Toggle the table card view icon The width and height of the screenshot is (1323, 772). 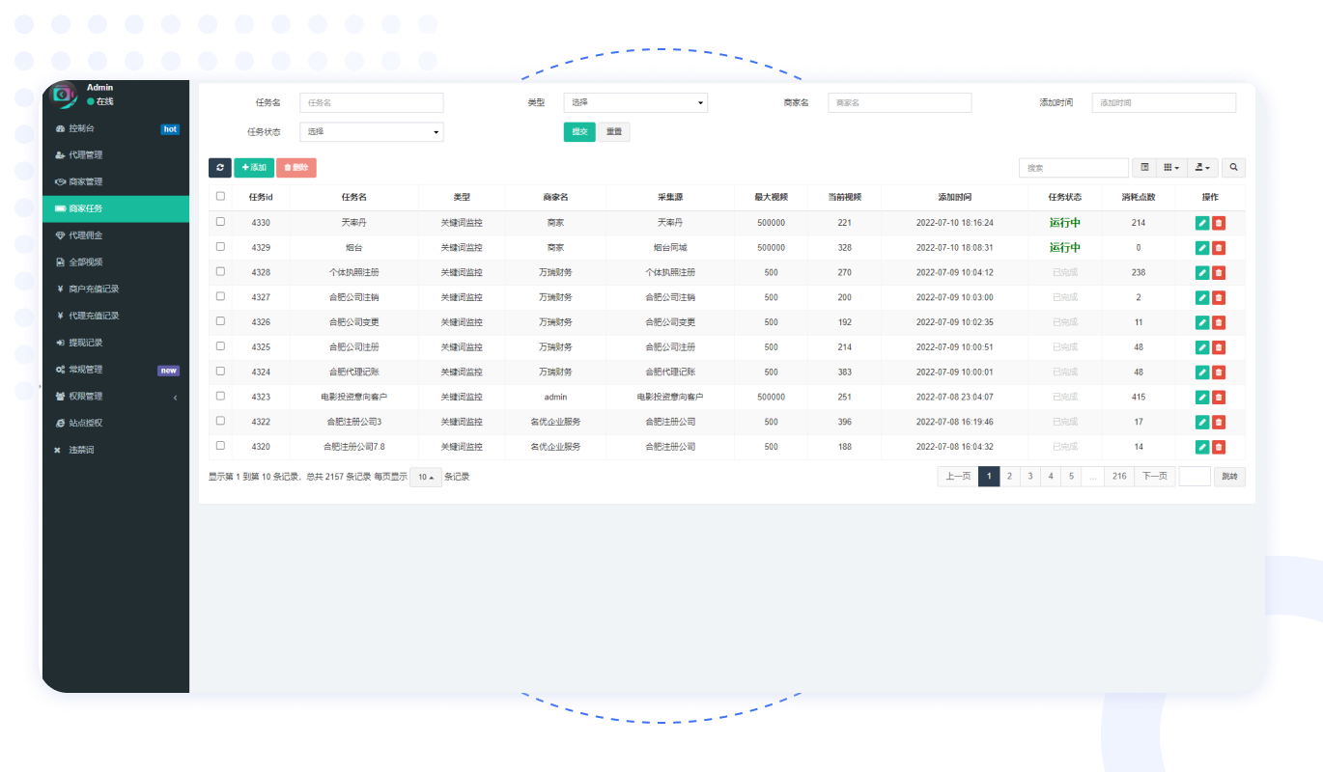(x=1144, y=168)
